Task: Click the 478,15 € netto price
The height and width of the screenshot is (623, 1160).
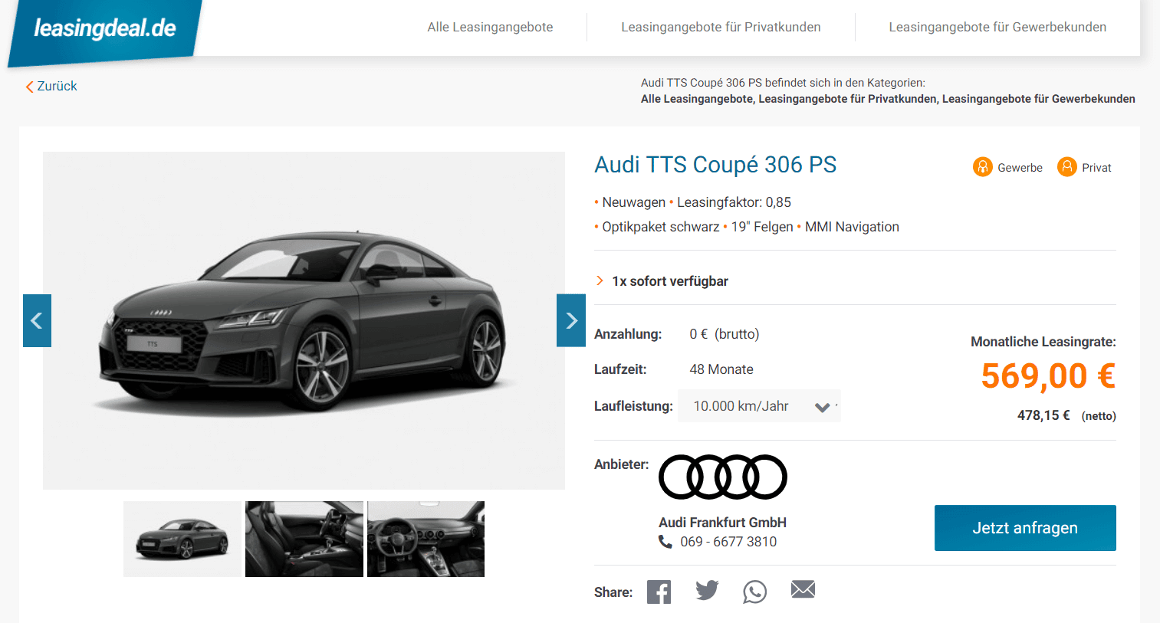Action: 1043,415
